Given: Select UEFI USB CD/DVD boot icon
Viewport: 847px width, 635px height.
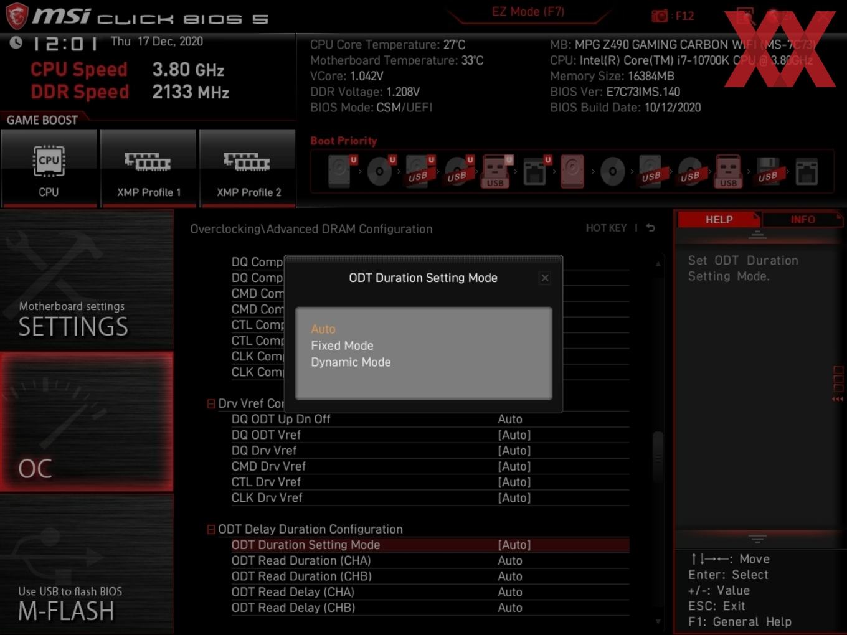Looking at the screenshot, I should (x=458, y=171).
